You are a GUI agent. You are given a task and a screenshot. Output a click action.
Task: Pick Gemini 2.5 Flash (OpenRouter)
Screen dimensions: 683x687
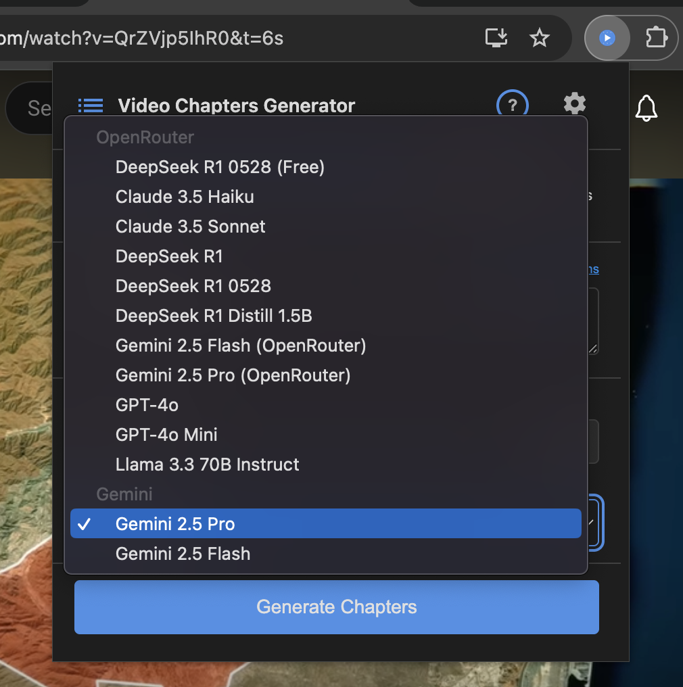click(326, 346)
